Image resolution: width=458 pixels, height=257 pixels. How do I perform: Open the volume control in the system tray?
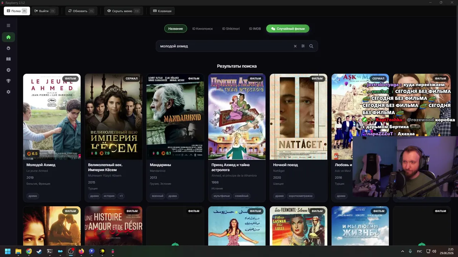[x=434, y=251]
